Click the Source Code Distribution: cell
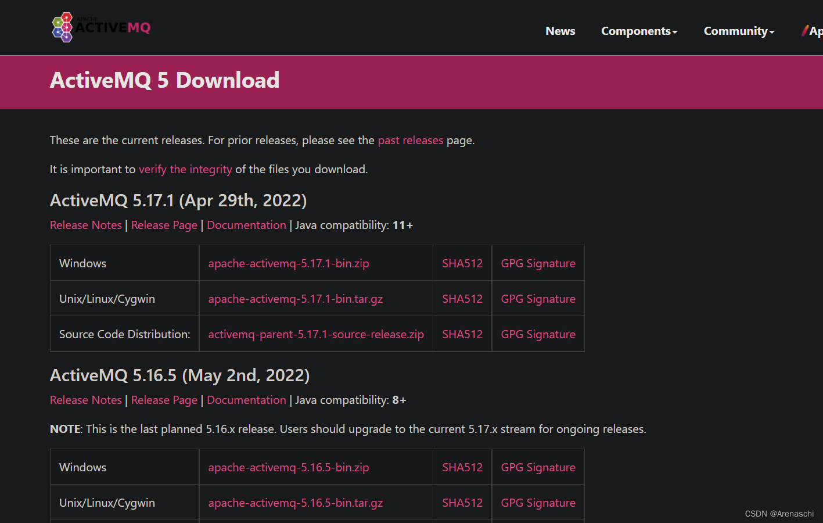 (125, 334)
